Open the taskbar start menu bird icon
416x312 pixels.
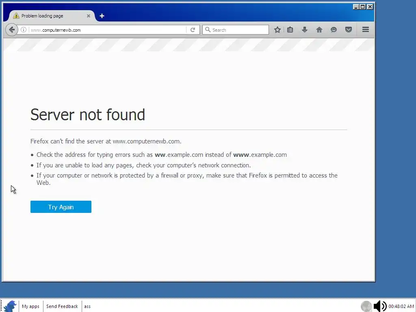pyautogui.click(x=10, y=306)
